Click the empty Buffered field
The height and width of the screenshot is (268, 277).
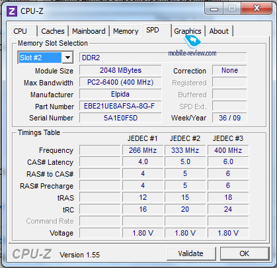229,94
